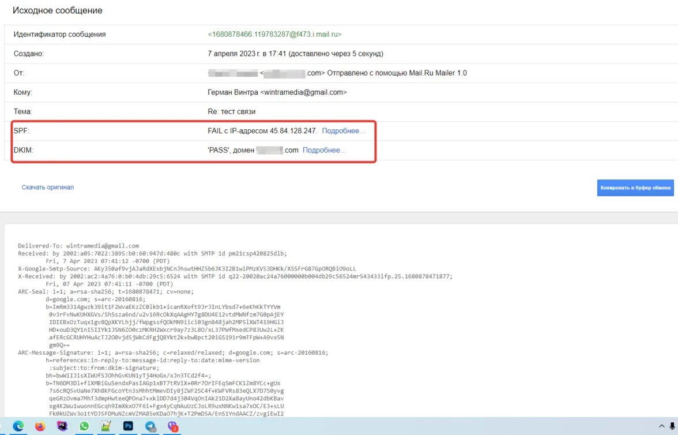
Task: Click the 'Delivered-To: wintramedia@gmail.com' header line
Action: 78,246
